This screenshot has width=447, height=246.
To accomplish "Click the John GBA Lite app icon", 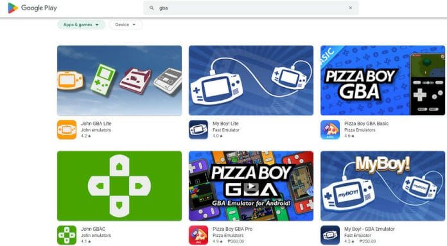I will (x=67, y=129).
